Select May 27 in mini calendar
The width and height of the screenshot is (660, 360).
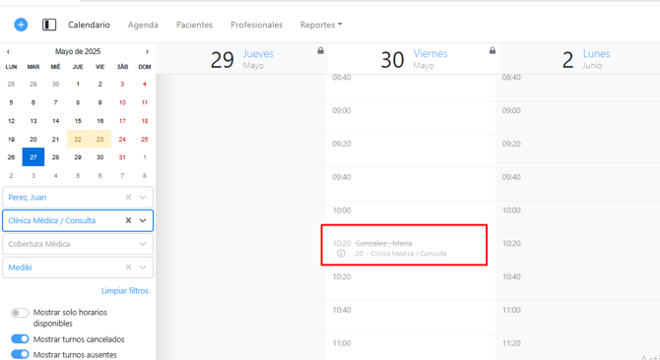[x=33, y=157]
